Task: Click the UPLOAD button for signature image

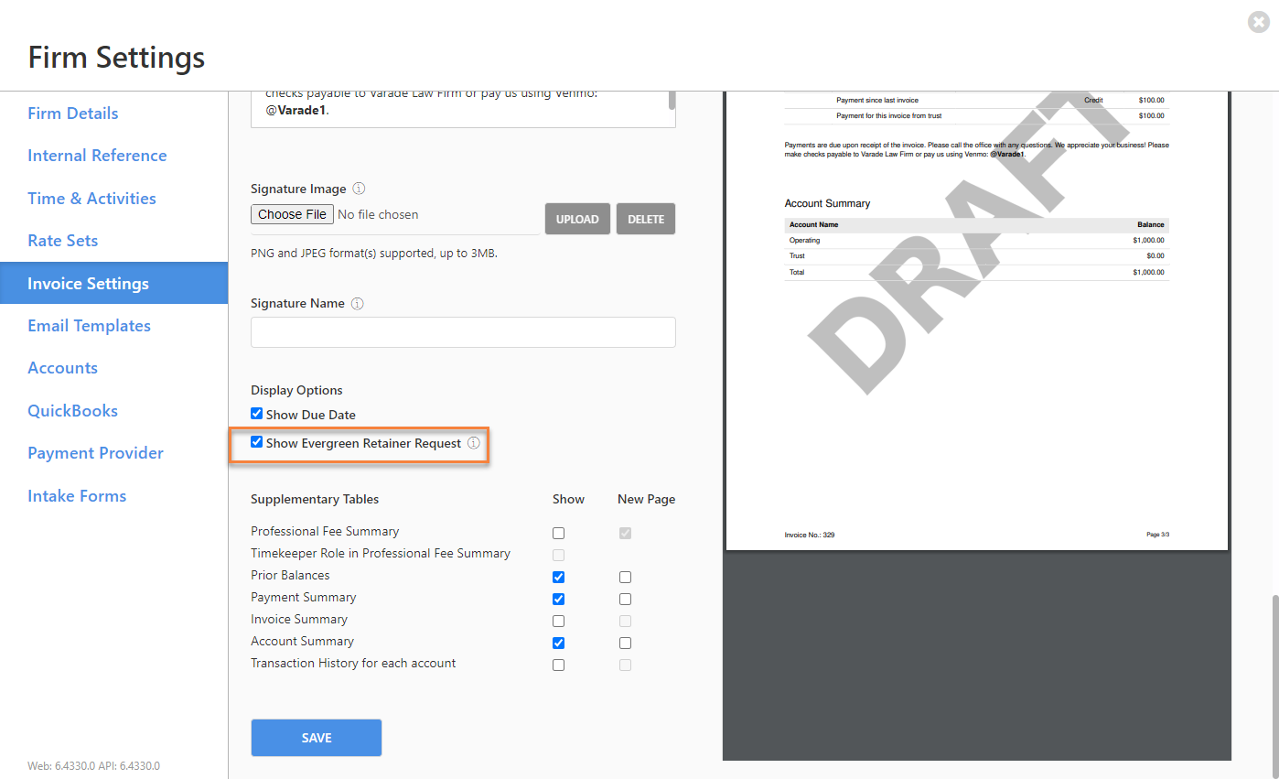Action: tap(577, 219)
